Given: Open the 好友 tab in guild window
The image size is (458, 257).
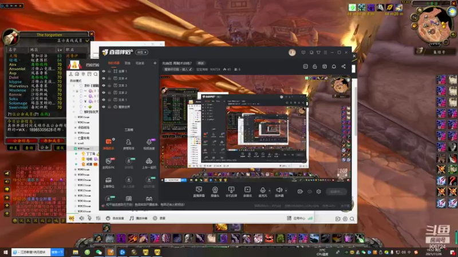Looking at the screenshot, I should (x=13, y=148).
